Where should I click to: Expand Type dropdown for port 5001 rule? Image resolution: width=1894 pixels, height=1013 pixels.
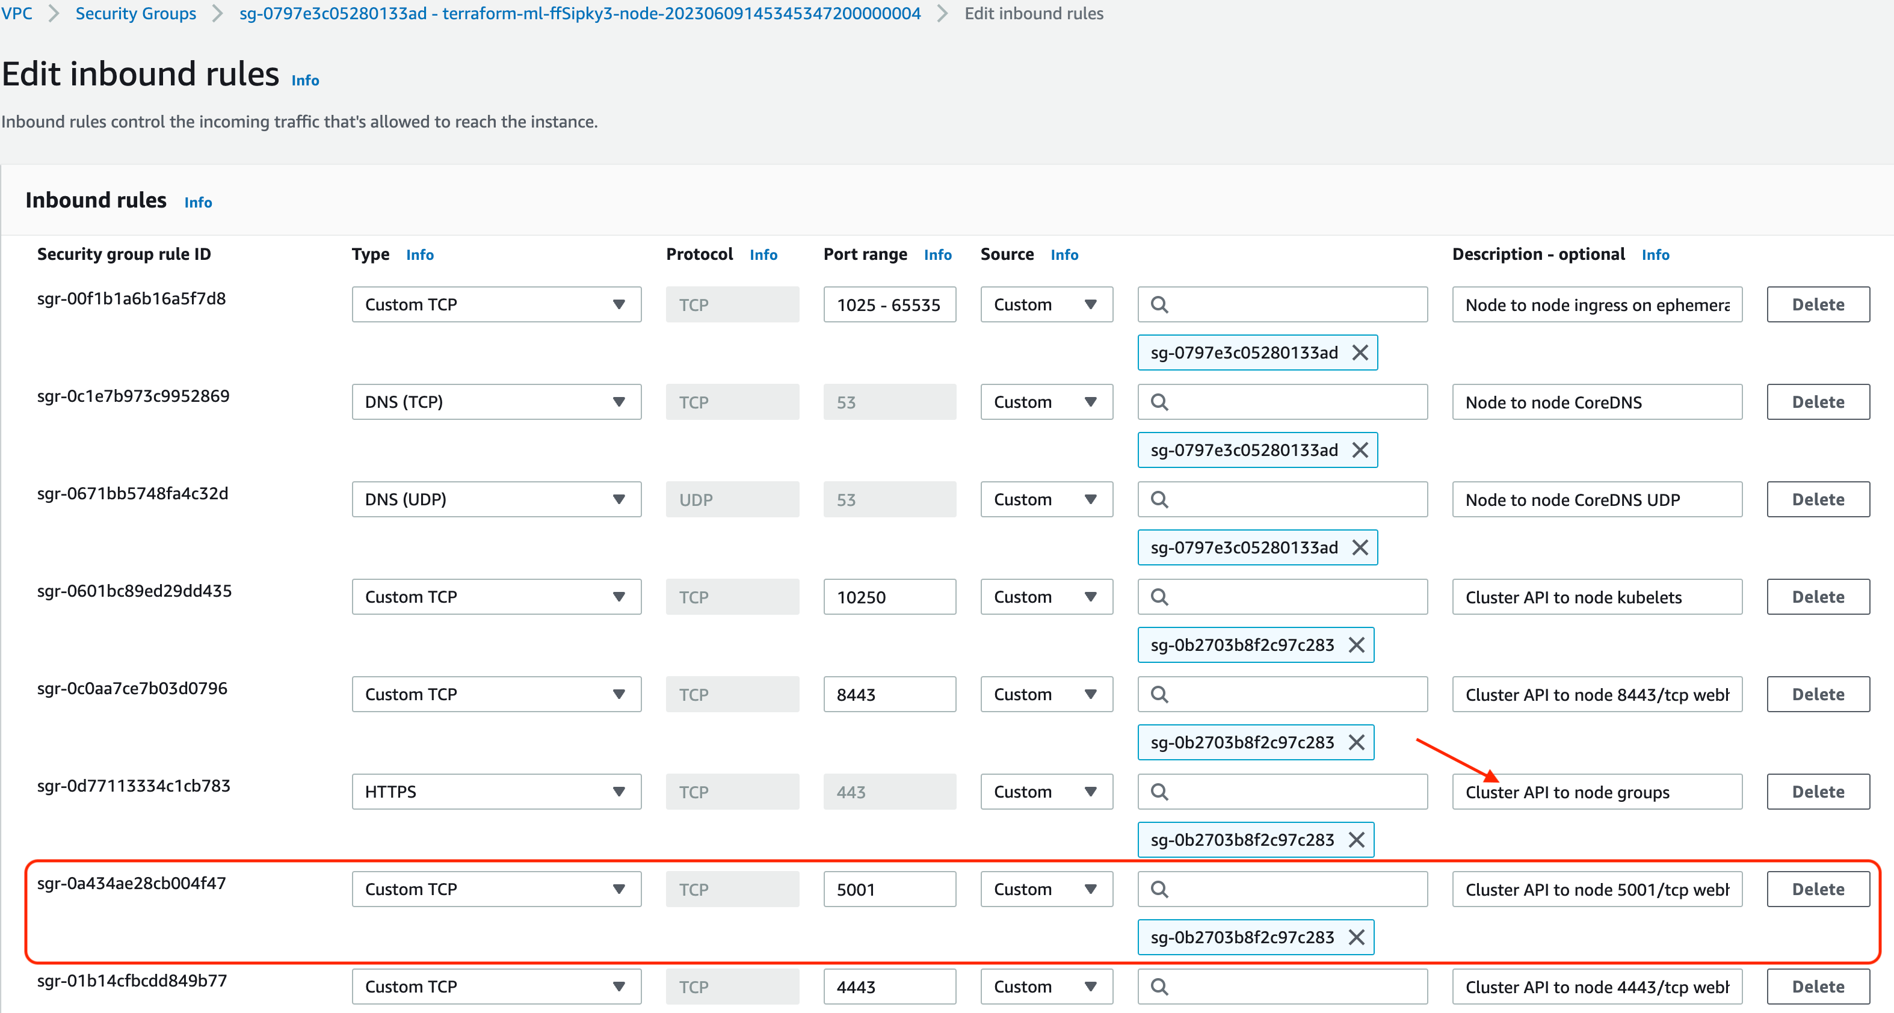tap(496, 890)
